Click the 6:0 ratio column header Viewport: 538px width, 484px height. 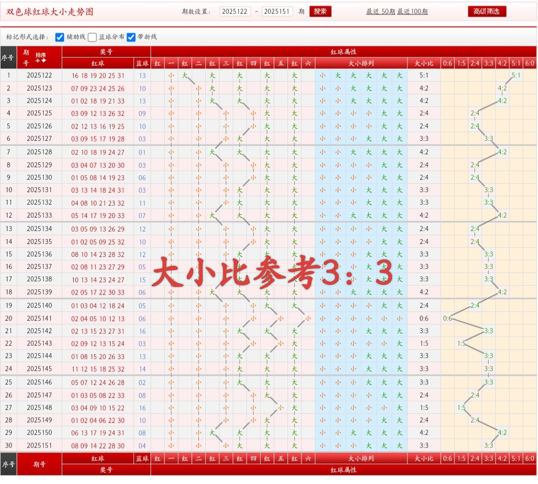coord(530,63)
